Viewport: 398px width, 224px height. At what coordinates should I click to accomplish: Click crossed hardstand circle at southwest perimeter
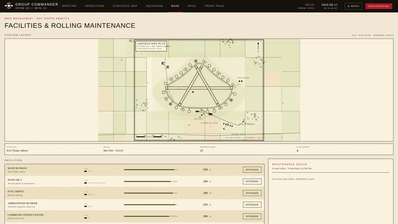tap(171, 104)
